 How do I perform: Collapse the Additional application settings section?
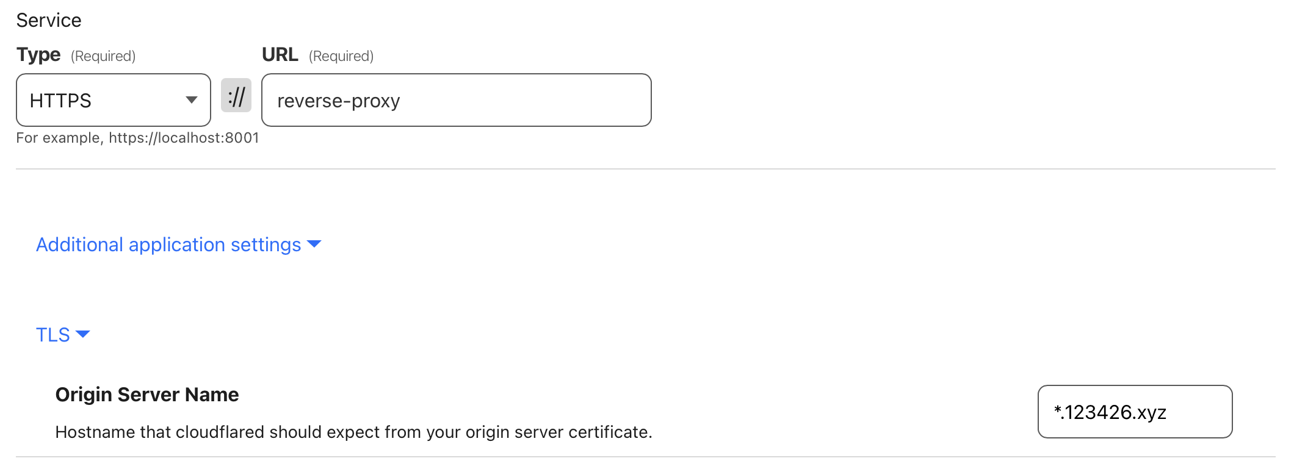click(178, 245)
